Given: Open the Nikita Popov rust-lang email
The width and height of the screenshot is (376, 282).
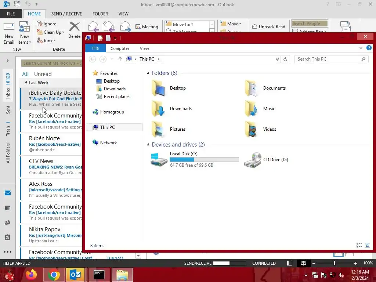Looking at the screenshot, I should 51,235.
